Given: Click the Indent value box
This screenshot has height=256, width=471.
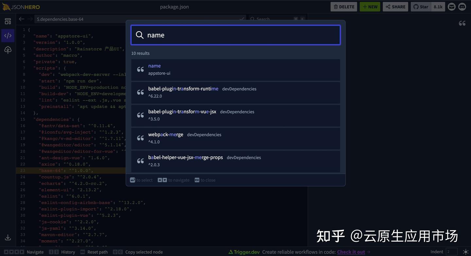Looking at the screenshot, I should (452, 252).
